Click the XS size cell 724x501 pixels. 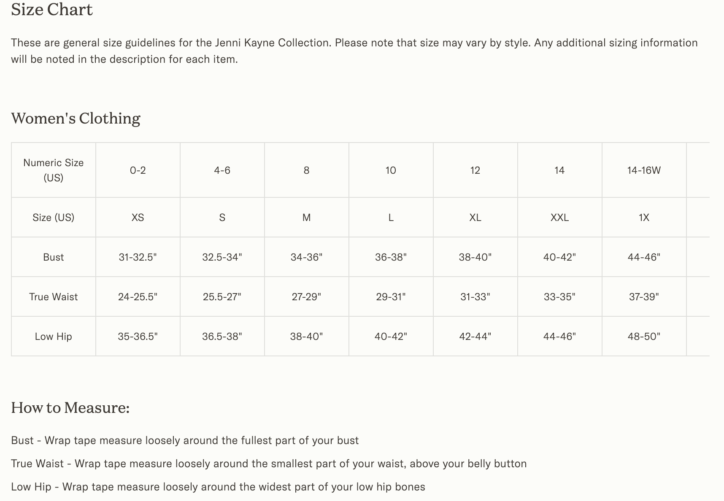138,218
